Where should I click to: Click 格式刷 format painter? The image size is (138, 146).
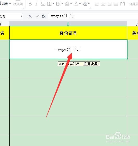tap(18, 4)
